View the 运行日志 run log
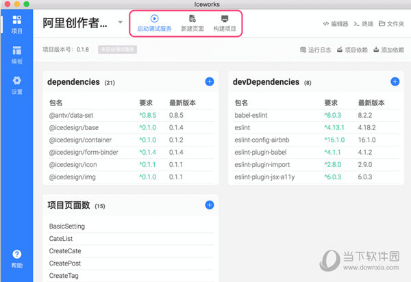Image resolution: width=411 pixels, height=282 pixels. 316,50
